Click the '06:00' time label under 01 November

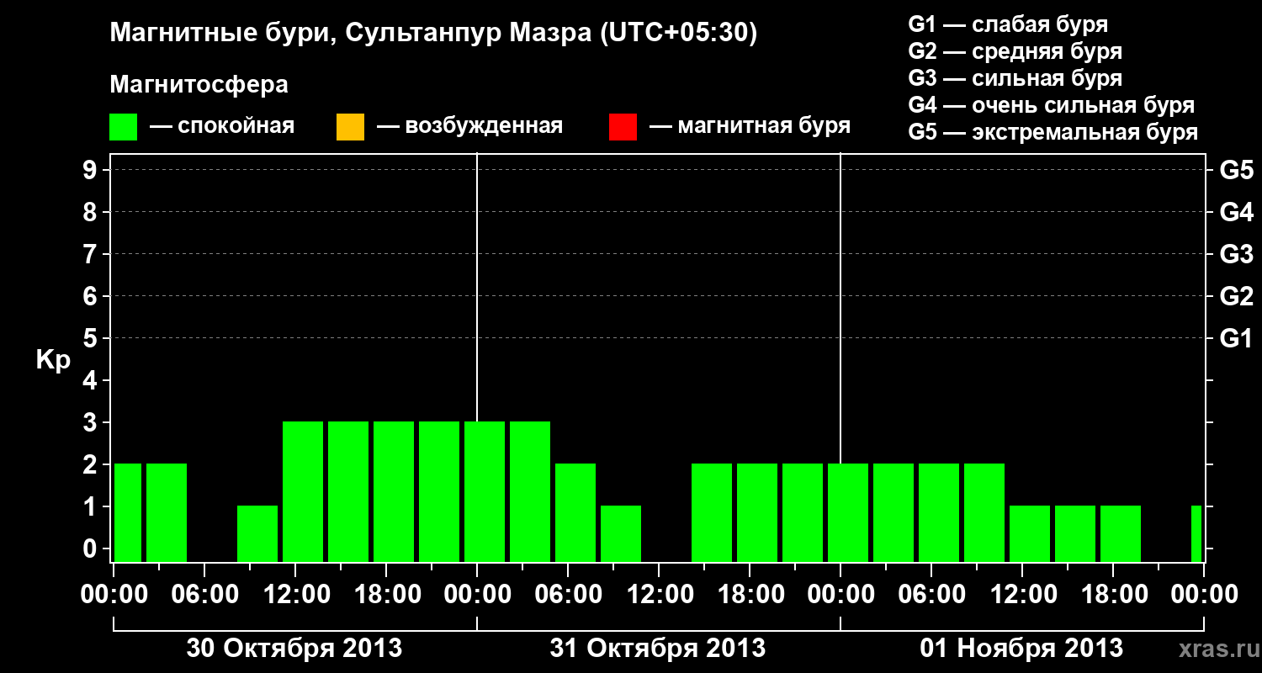(932, 594)
